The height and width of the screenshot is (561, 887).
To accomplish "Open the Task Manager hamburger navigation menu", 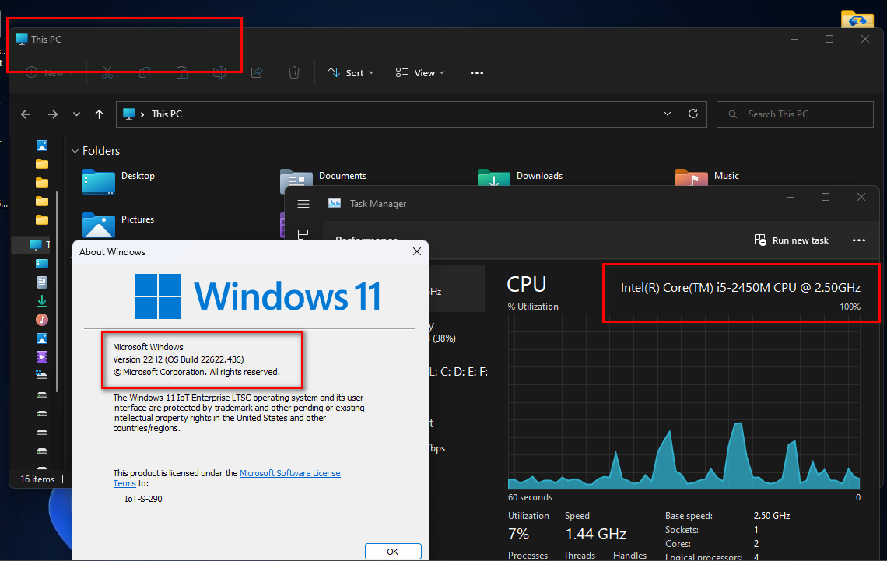I will coord(303,204).
